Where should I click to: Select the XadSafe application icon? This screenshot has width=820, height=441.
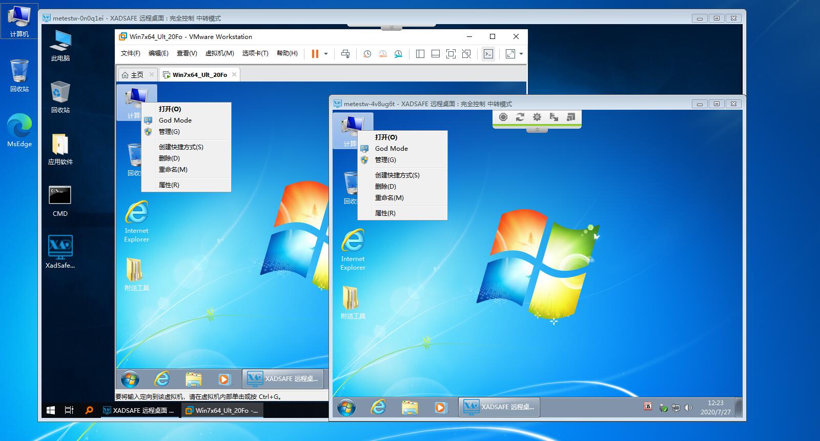pyautogui.click(x=60, y=252)
